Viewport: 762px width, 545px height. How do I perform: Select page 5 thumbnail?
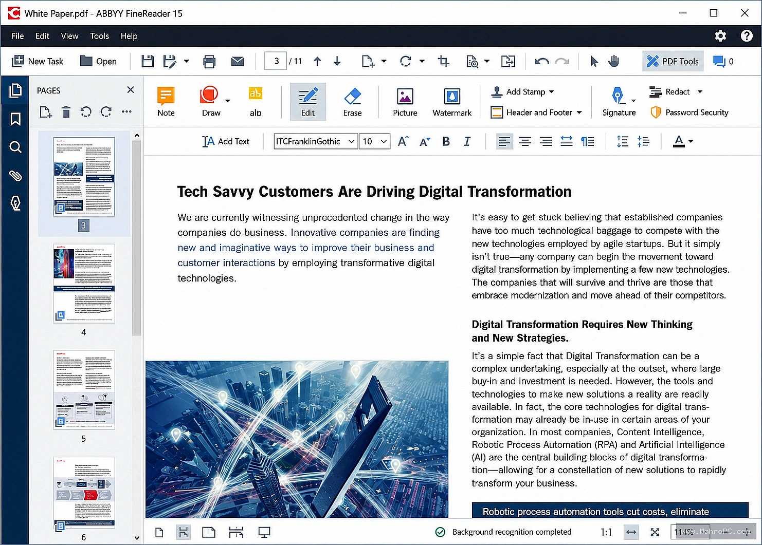[84, 390]
